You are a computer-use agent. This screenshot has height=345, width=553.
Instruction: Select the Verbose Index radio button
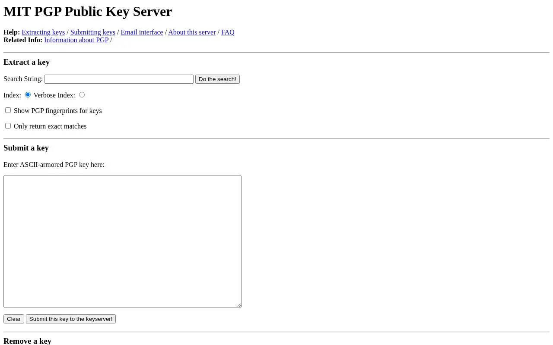(82, 94)
